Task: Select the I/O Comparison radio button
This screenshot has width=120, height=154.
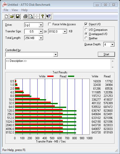Action: (86, 30)
